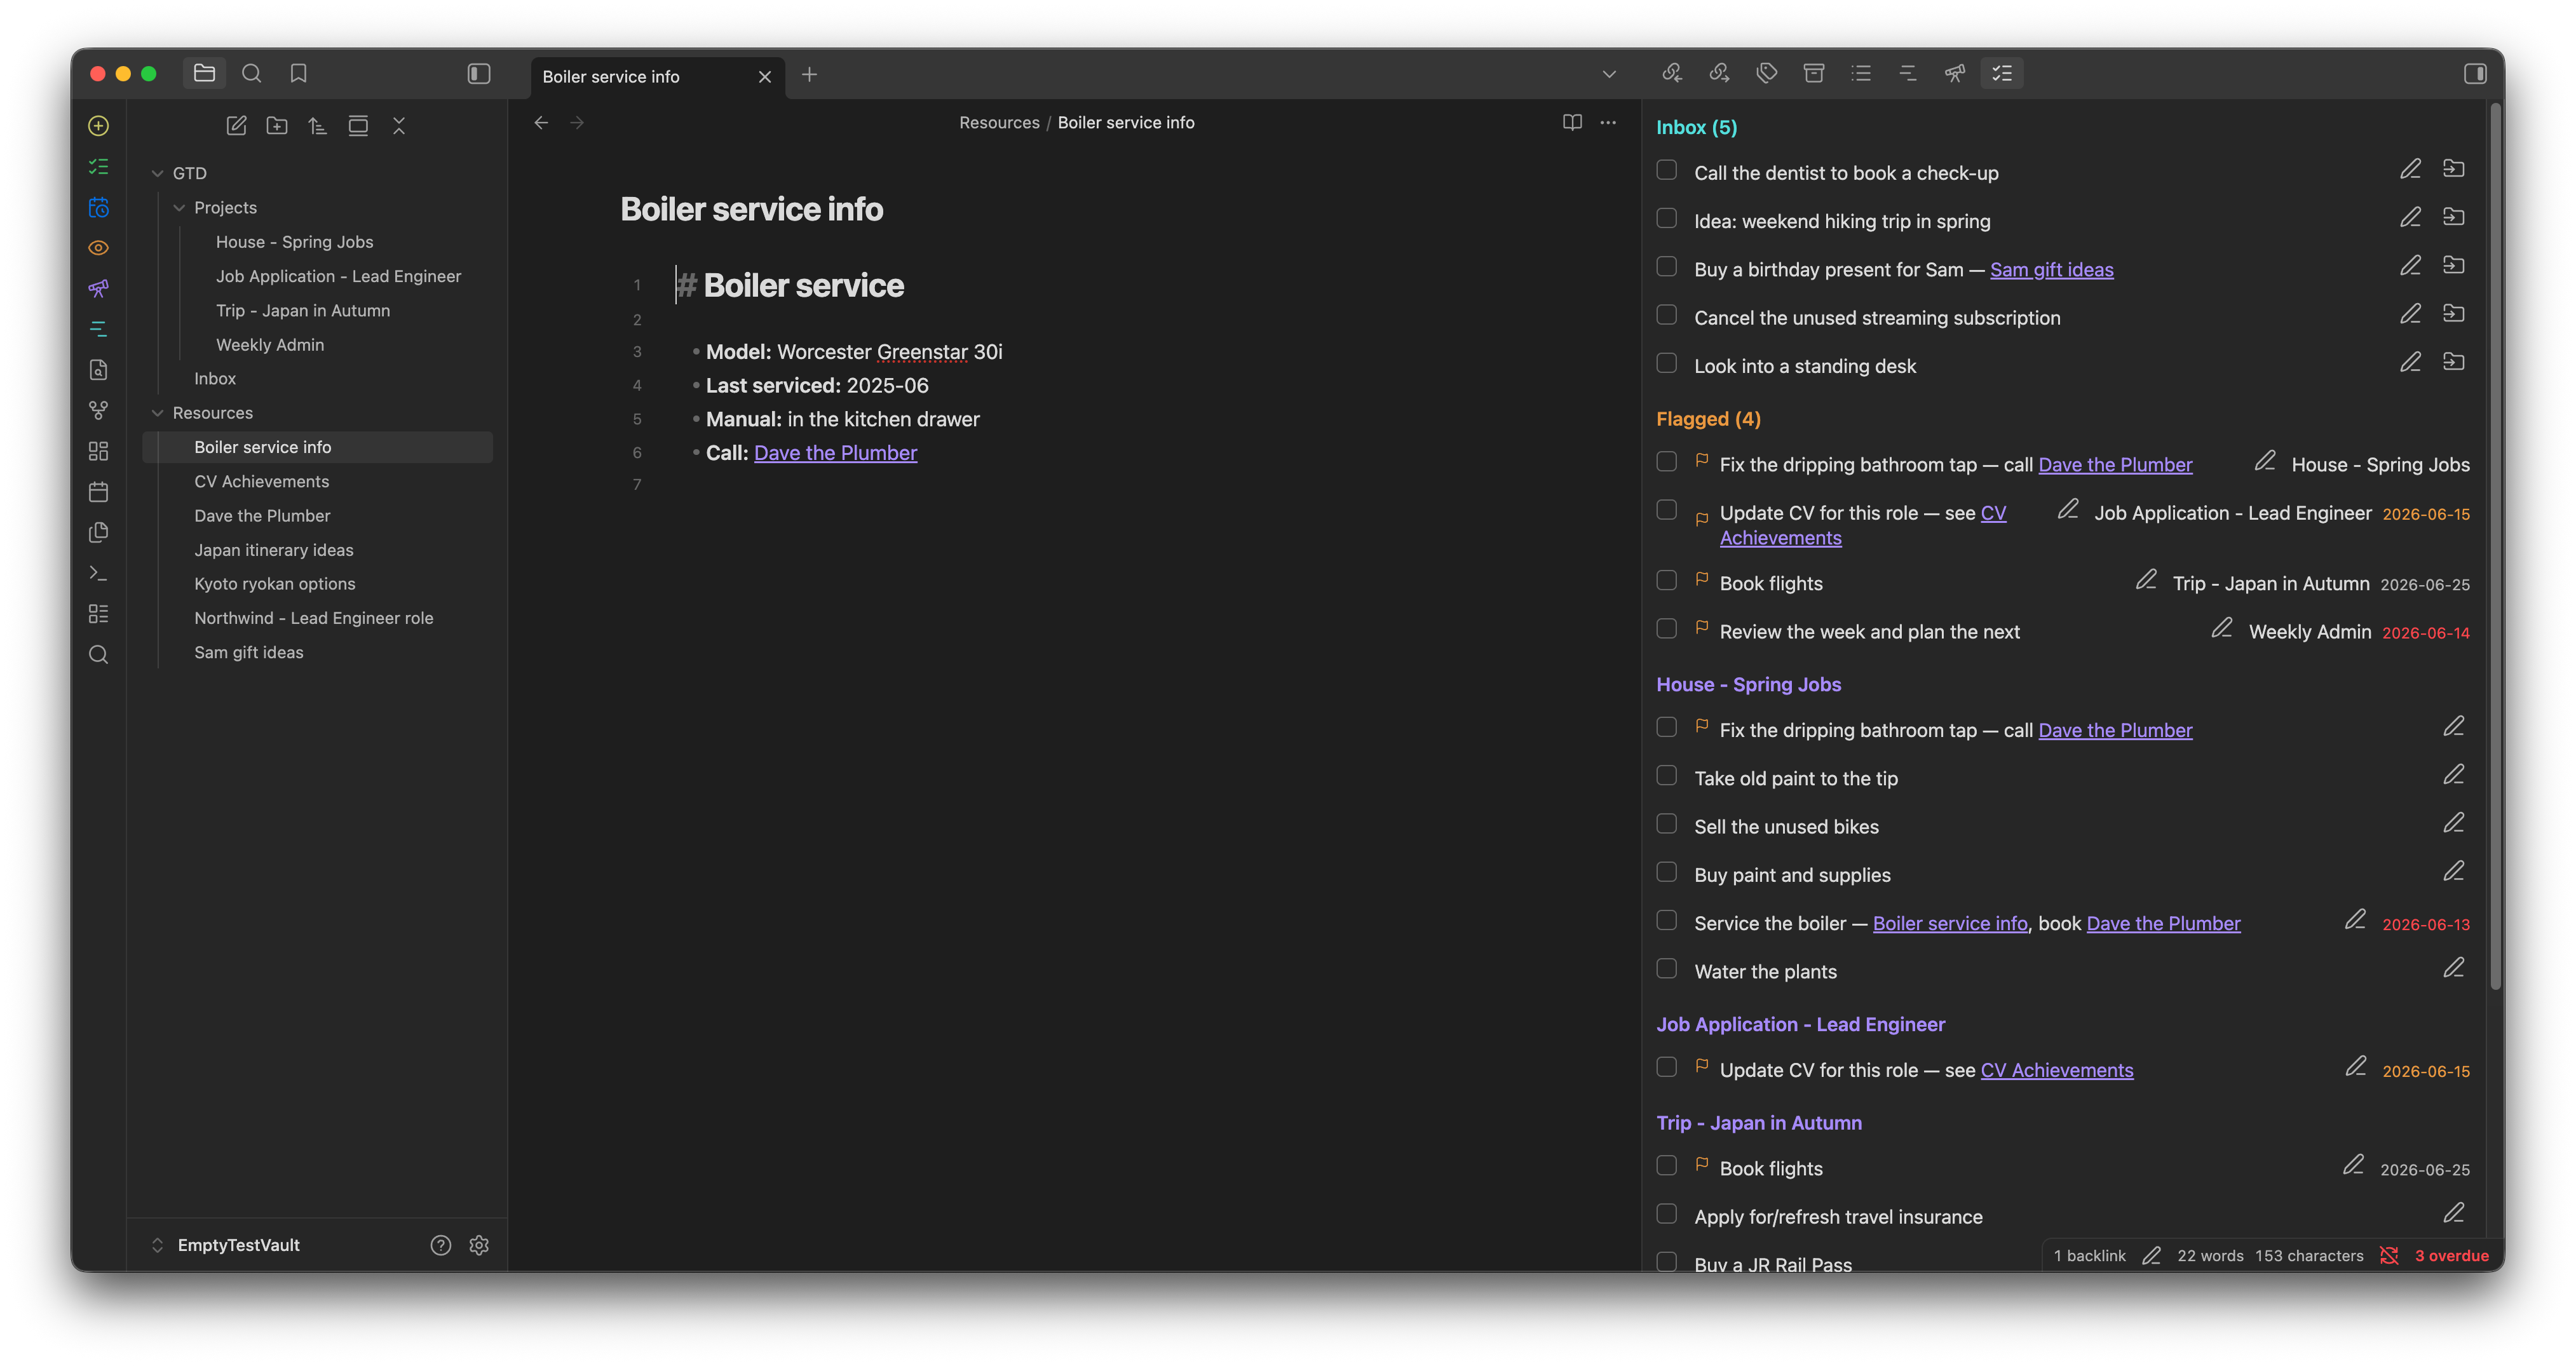Check off 'Idea: weekend hiking trip in spring'
This screenshot has width=2576, height=1366.
coord(1666,218)
